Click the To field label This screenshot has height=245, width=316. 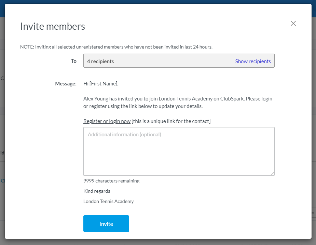[x=74, y=61]
